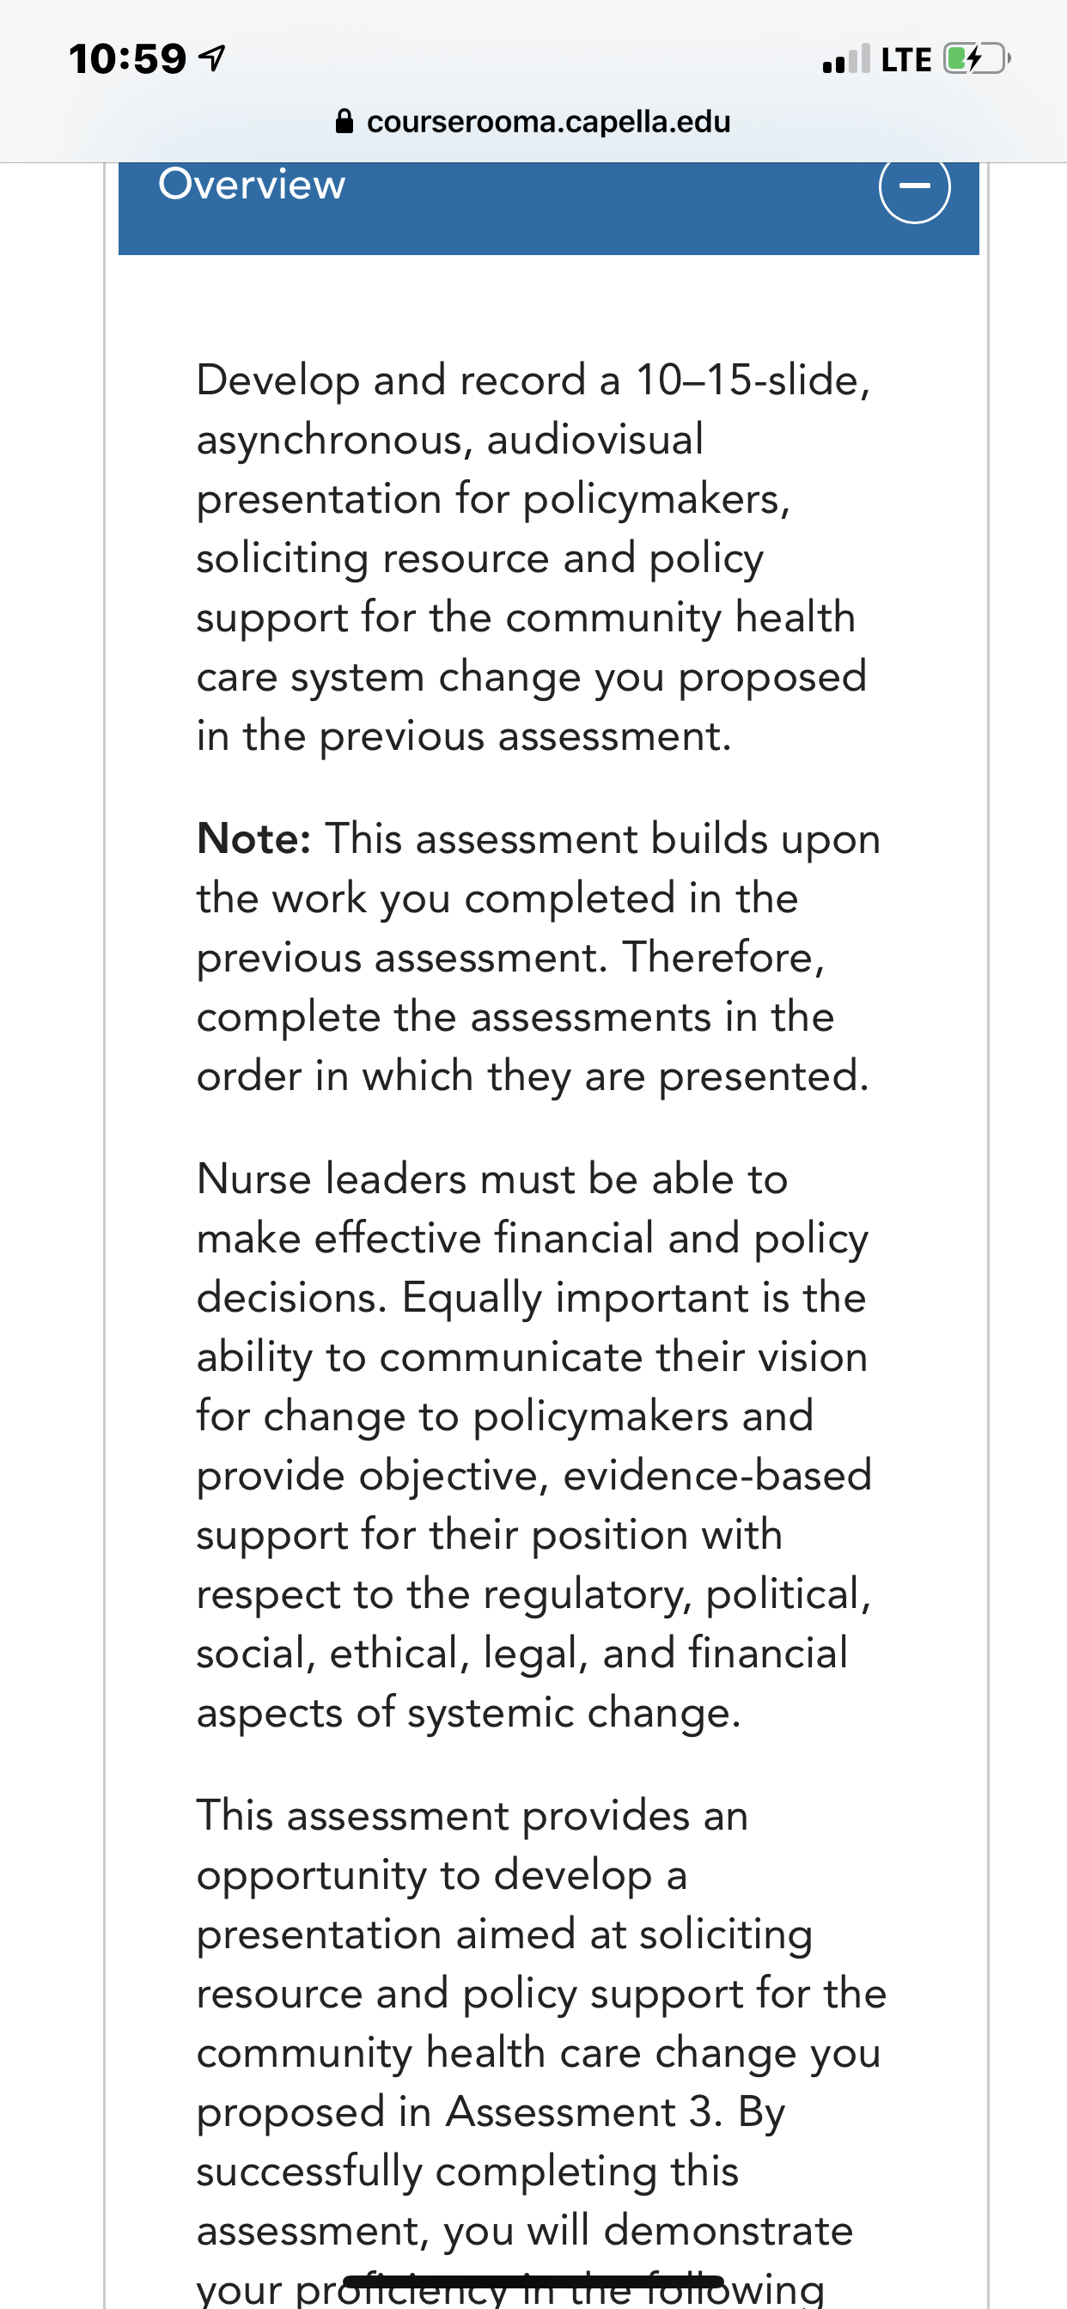Tap the charging battery icon

(x=977, y=59)
